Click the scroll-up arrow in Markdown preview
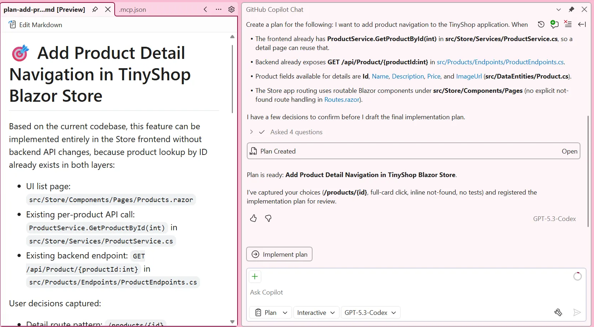The image size is (594, 327). coord(232,37)
